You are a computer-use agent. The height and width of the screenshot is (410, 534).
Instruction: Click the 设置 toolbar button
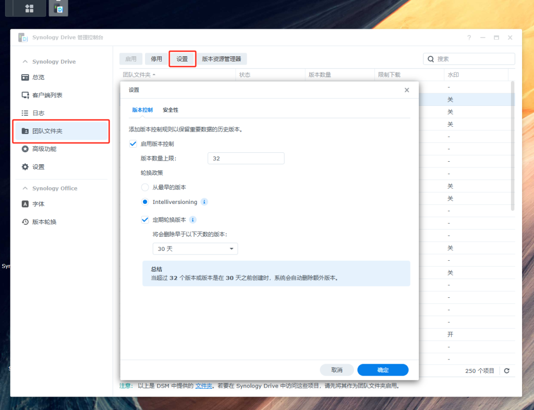[182, 59]
